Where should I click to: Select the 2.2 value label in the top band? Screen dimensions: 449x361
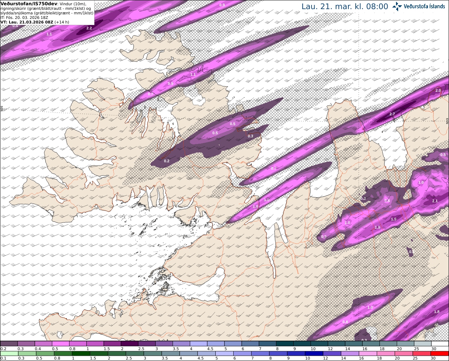(x=89, y=28)
